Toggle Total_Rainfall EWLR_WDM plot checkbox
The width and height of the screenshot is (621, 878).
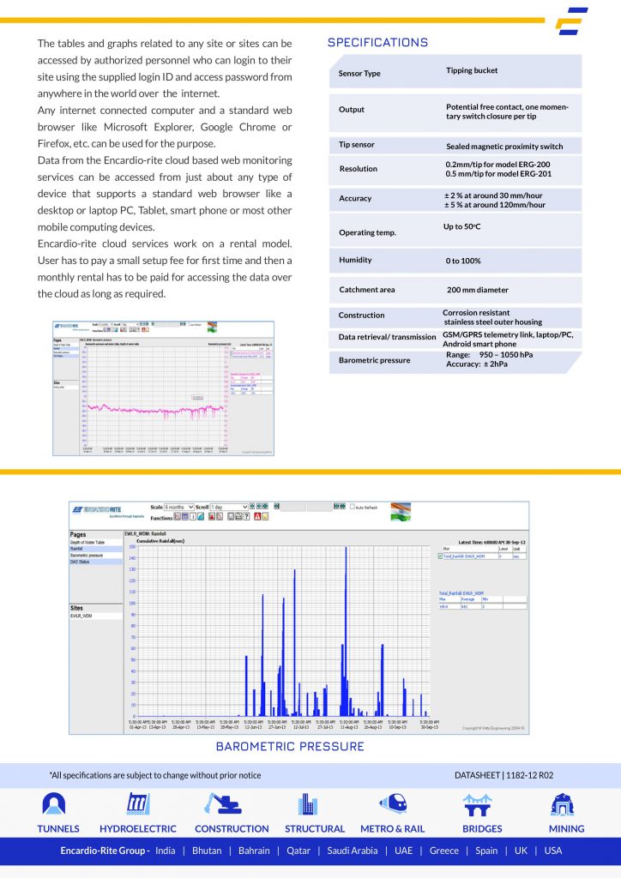[440, 556]
